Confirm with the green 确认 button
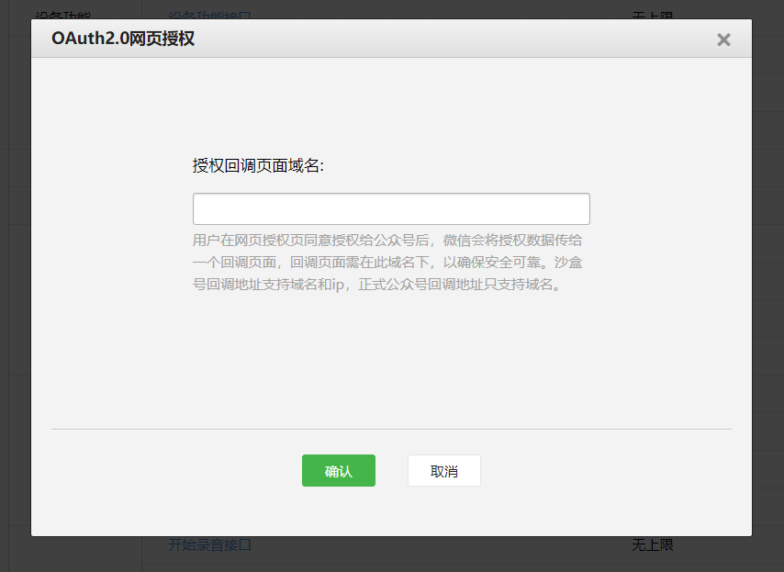 pyautogui.click(x=339, y=470)
